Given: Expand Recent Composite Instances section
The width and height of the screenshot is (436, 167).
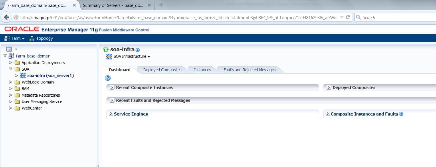Looking at the screenshot, I should coord(112,88).
